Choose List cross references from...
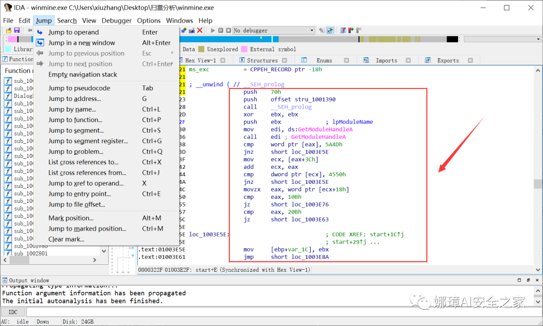Viewport: 543px width, 326px height. coord(106,173)
